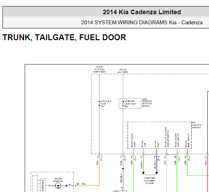Click the '2014 SYSTEM WIRING DIAGRAMS' subtitle
Screen dimensions: 209x192
(142, 23)
